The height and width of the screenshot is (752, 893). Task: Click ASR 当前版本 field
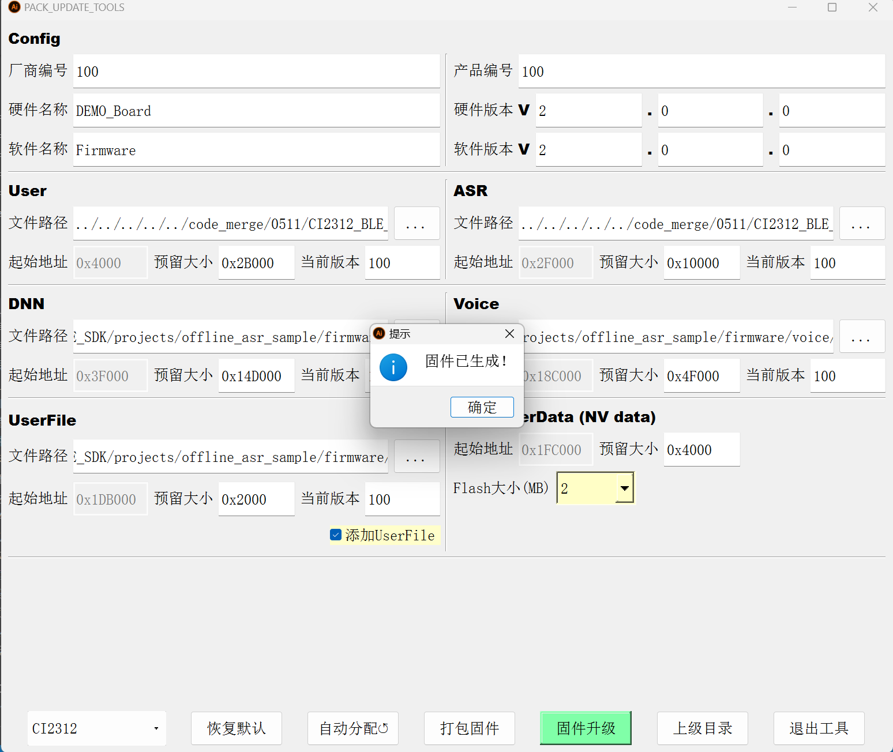click(x=847, y=262)
